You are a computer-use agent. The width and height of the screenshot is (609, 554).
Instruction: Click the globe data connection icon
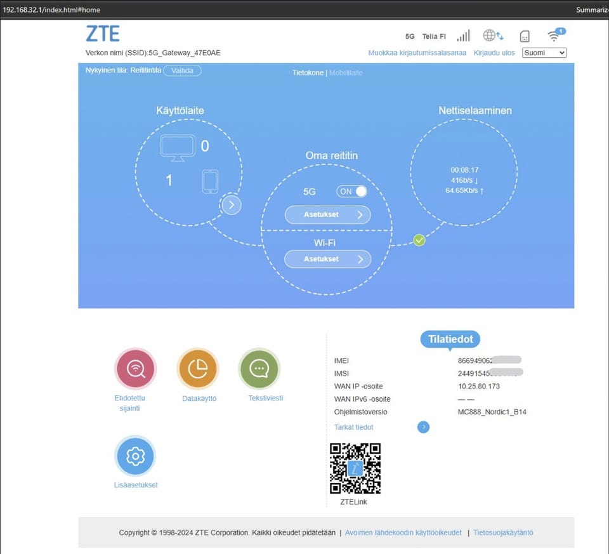493,36
